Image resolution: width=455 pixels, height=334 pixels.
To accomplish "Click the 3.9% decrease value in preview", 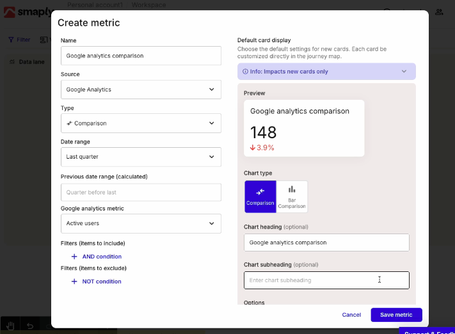I will [262, 148].
